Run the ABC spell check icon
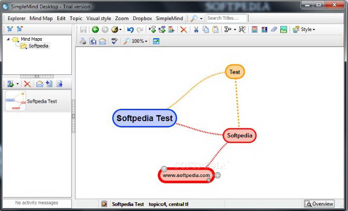The image size is (348, 211). (x=114, y=41)
